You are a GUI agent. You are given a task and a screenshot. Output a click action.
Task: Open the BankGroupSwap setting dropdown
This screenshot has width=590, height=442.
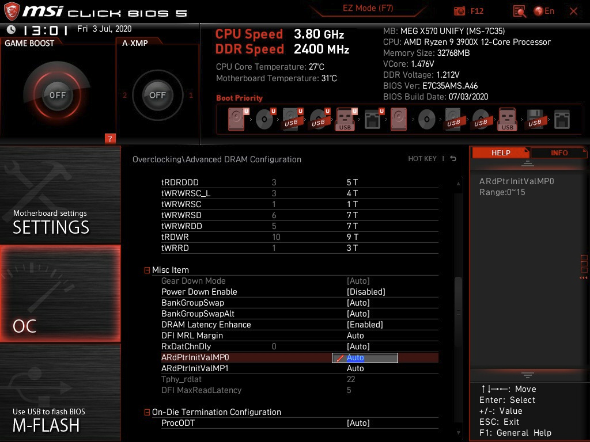point(358,303)
